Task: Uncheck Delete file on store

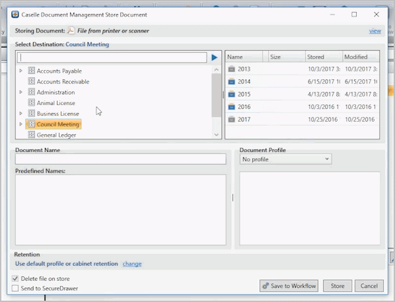Action: (15, 279)
